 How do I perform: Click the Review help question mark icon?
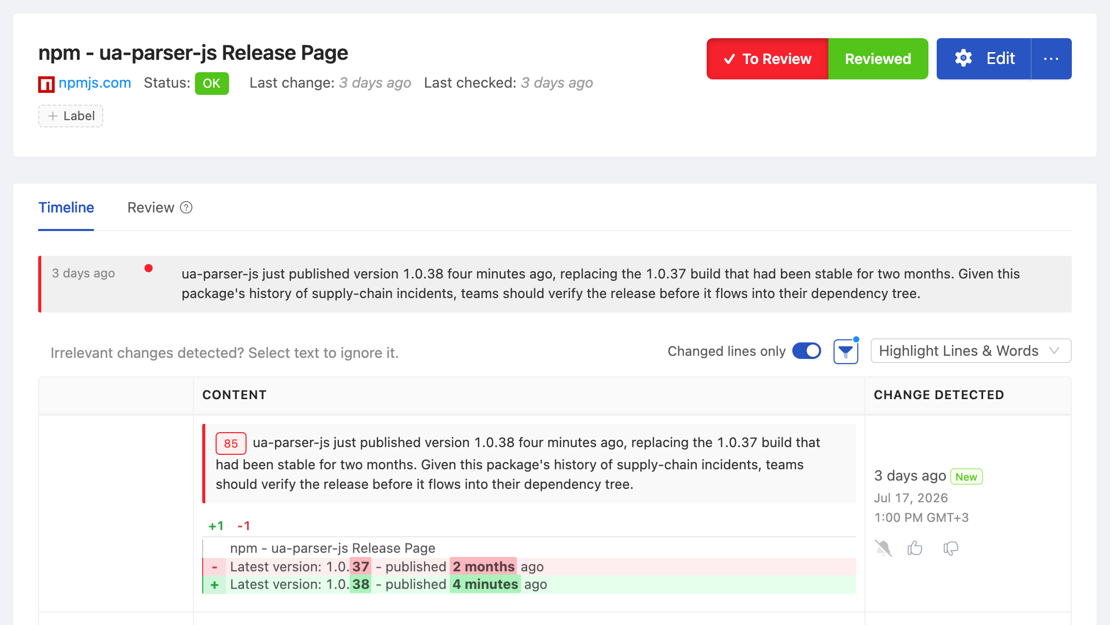[186, 207]
